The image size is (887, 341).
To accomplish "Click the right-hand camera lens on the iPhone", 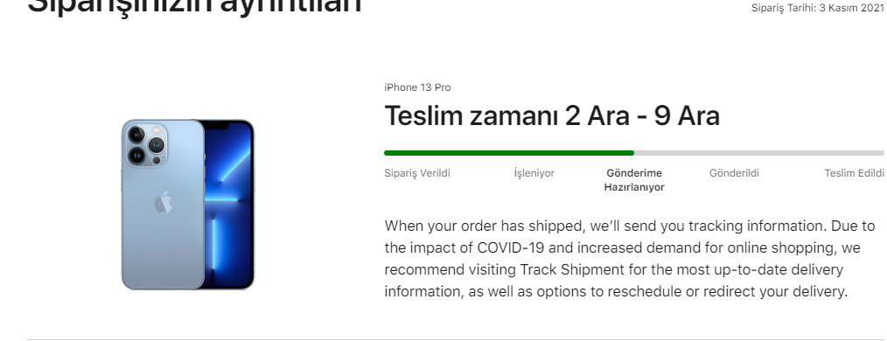I will (156, 145).
